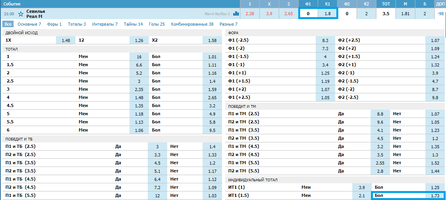The height and width of the screenshot is (200, 446).
Task: Choose П1 и ТБ (5.5) Да at 12
Action: click(157, 196)
